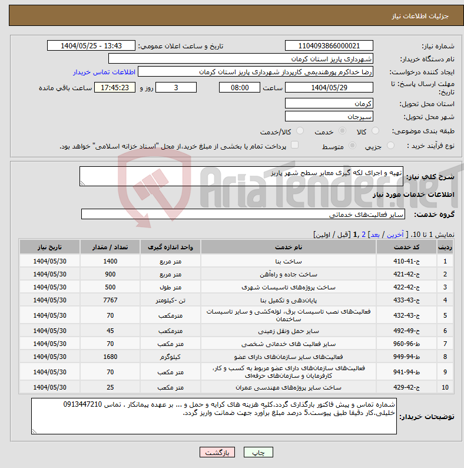Click the واحد اندازه گیری column header
The width and height of the screenshot is (464, 468).
170,247
